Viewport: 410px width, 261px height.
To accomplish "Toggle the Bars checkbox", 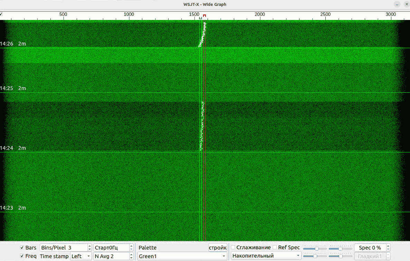I will coord(22,248).
